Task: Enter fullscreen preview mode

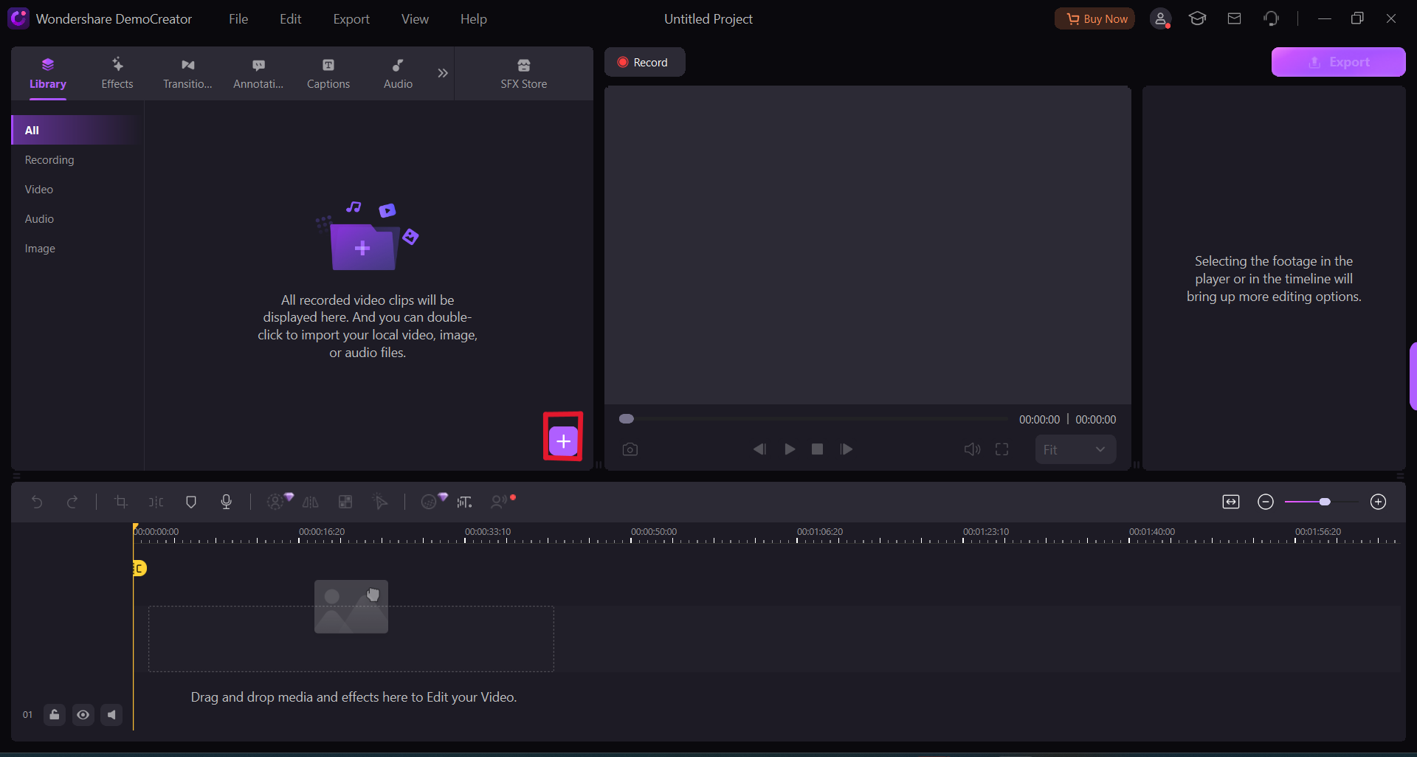Action: (x=1001, y=449)
